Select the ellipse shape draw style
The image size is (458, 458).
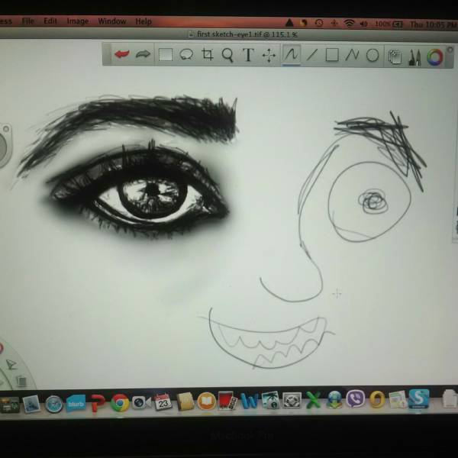(373, 55)
